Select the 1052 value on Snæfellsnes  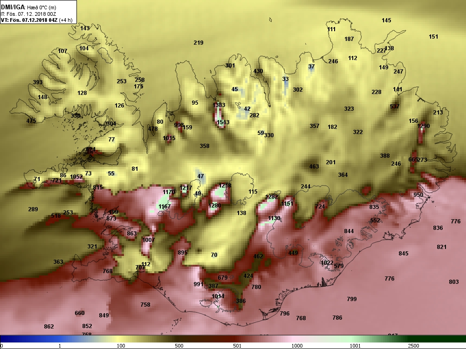76,177
